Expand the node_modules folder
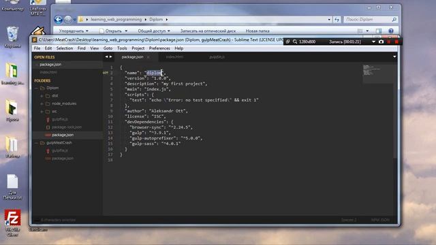The height and width of the screenshot is (245, 436). [42, 103]
